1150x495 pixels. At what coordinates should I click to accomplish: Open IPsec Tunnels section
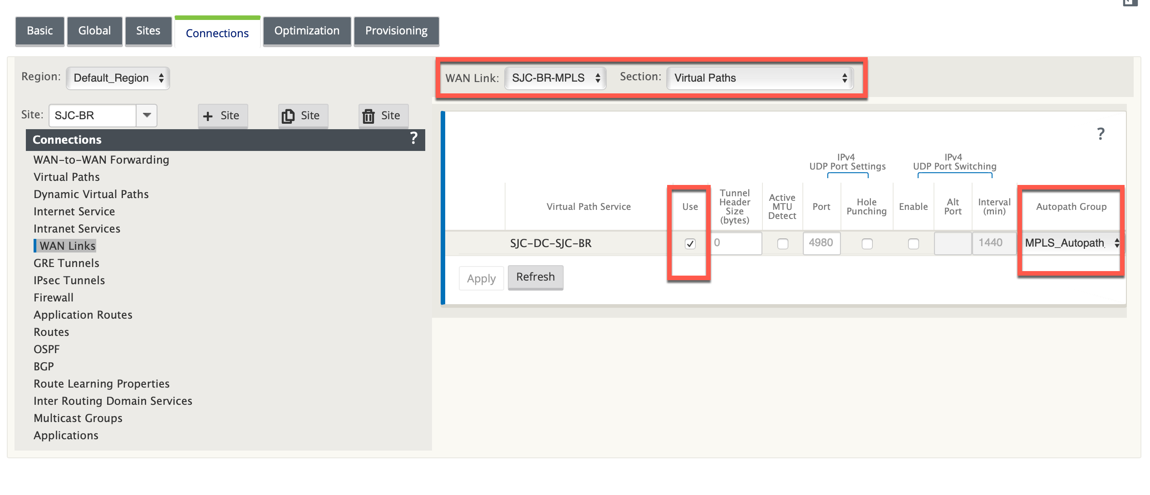[x=69, y=280]
